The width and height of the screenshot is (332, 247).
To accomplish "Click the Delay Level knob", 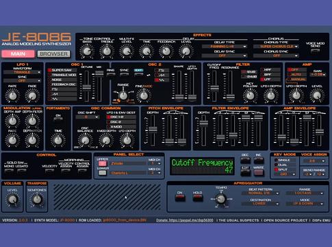I will pos(186,51).
